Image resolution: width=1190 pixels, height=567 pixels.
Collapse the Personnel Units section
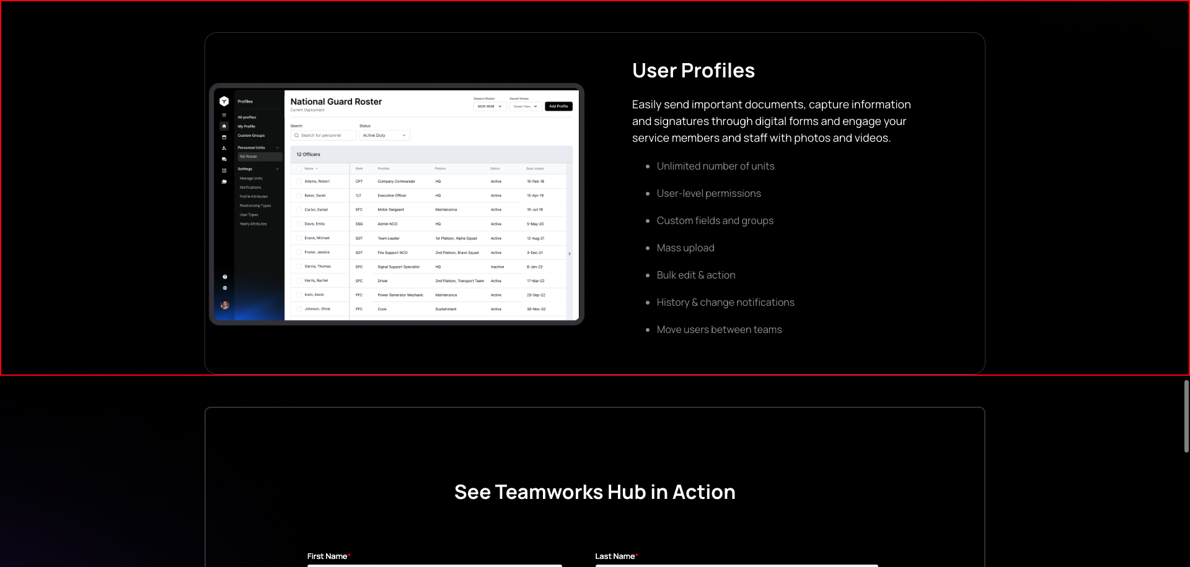coord(277,148)
